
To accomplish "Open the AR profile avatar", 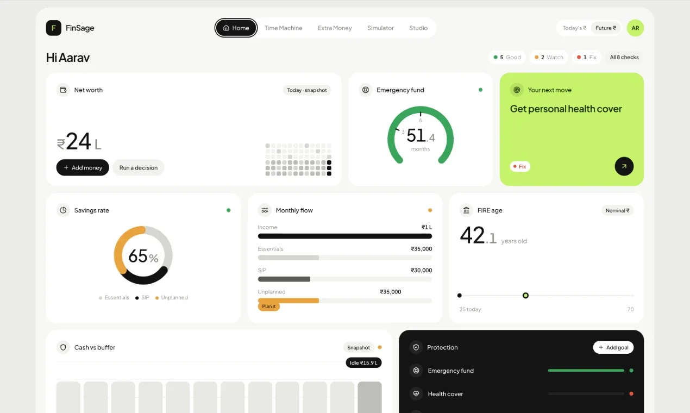I will (x=635, y=28).
